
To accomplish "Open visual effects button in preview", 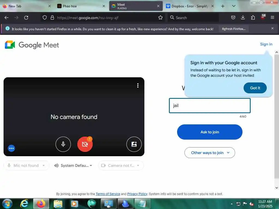I will pyautogui.click(x=134, y=144).
